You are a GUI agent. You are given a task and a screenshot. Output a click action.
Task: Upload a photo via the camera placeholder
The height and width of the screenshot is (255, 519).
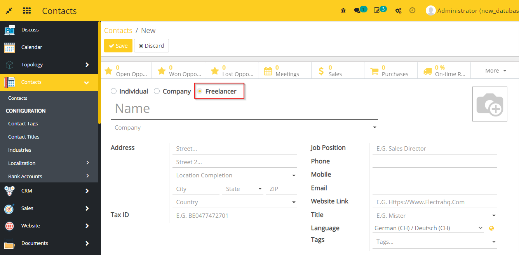click(x=489, y=104)
